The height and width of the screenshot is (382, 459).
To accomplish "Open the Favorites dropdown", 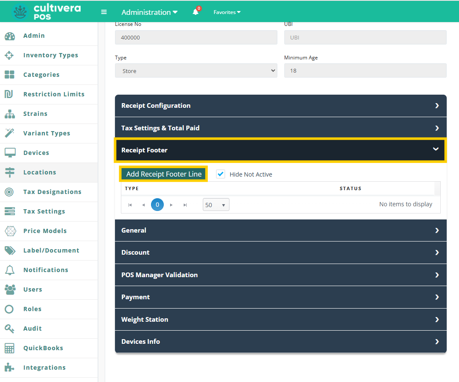I will point(227,12).
